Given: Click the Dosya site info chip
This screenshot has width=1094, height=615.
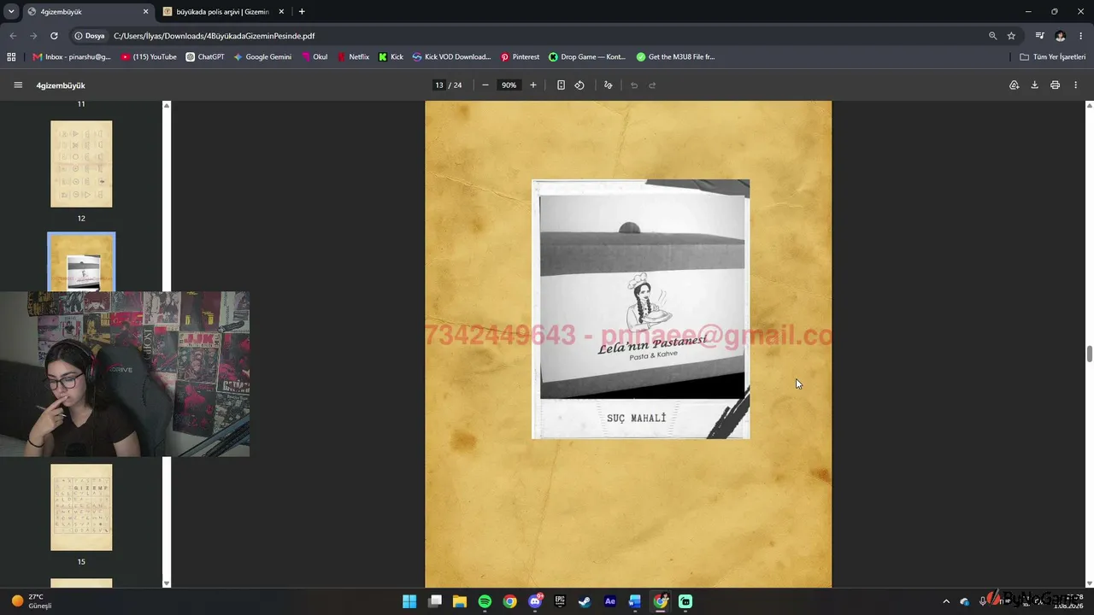Looking at the screenshot, I should pos(89,36).
